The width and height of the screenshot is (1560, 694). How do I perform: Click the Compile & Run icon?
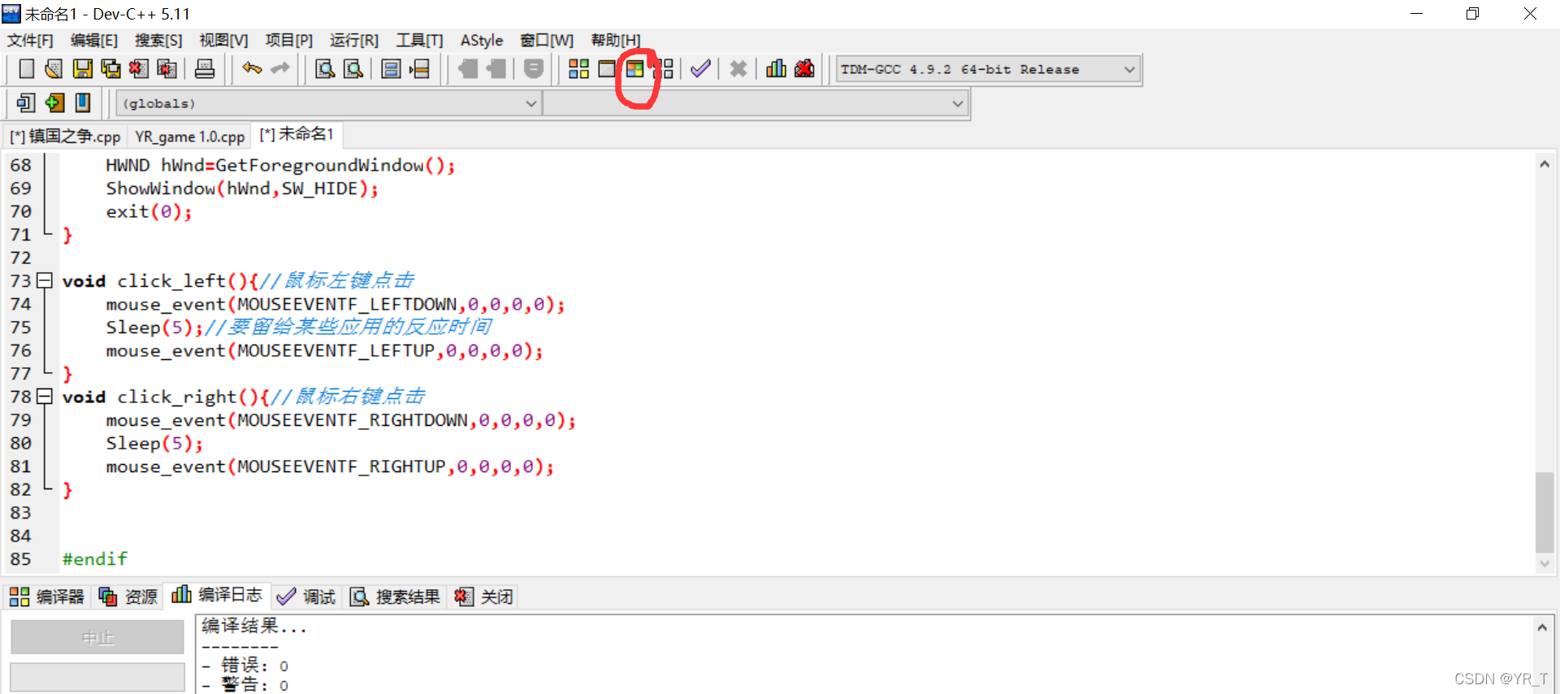tap(635, 69)
